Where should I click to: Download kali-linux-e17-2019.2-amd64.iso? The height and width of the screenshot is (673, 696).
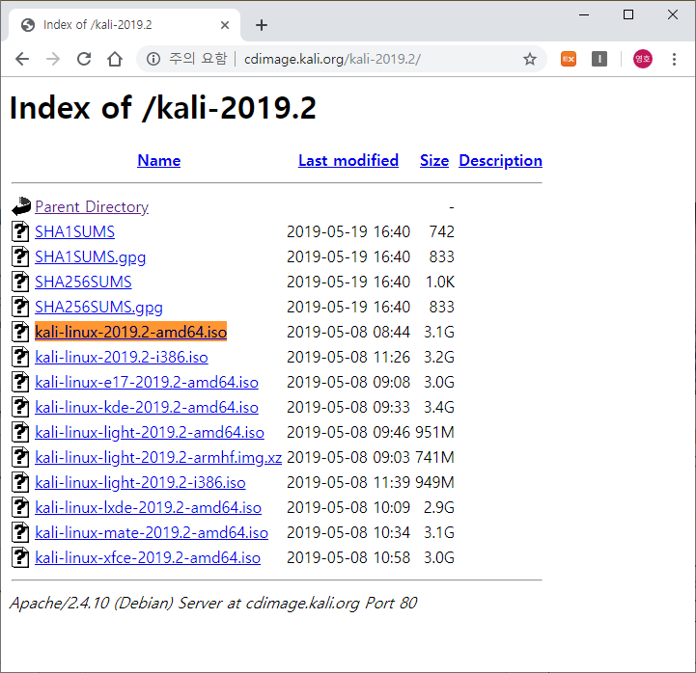pos(147,382)
